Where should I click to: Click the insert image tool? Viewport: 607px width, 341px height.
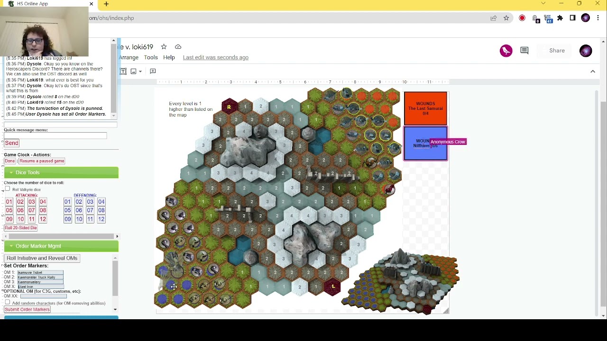(x=134, y=72)
